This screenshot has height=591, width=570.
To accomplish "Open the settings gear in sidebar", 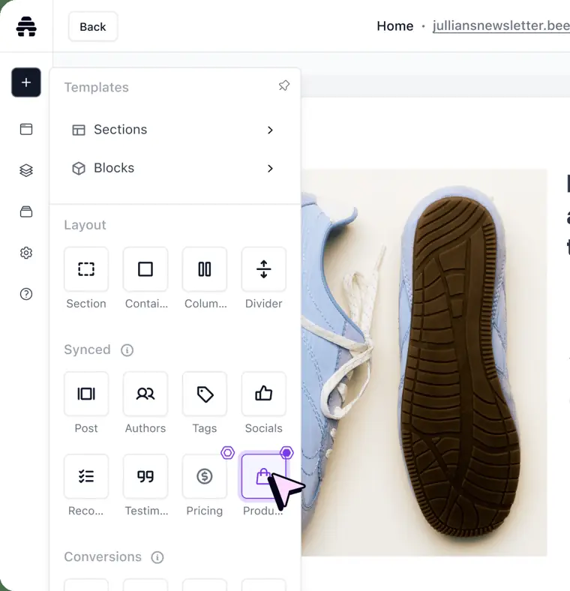I will point(26,253).
